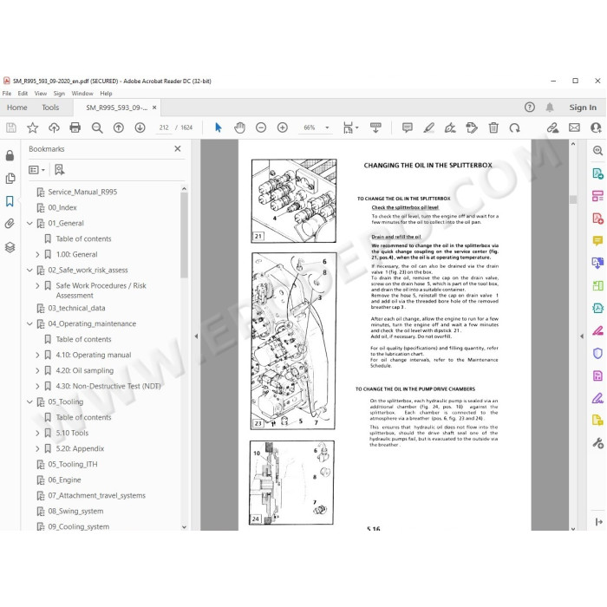Close the Bookmarks panel

pyautogui.click(x=178, y=148)
